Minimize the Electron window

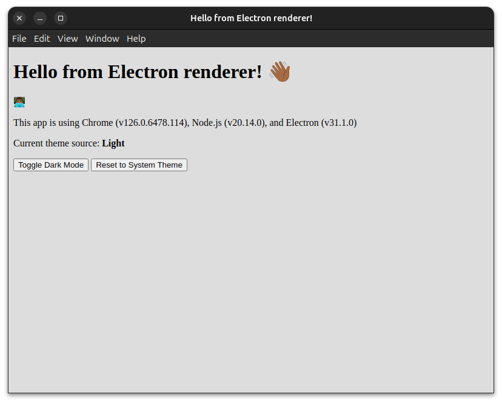[x=40, y=18]
